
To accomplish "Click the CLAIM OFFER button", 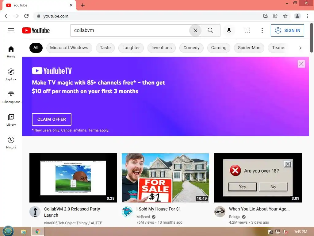I will [x=52, y=120].
